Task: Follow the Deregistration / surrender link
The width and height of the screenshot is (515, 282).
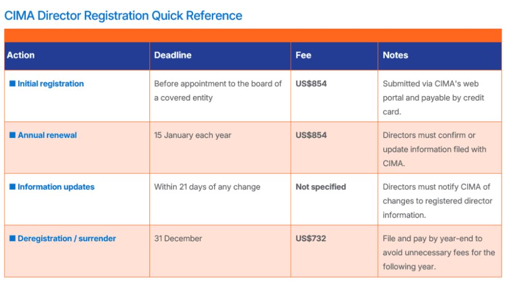Action: 66,238
